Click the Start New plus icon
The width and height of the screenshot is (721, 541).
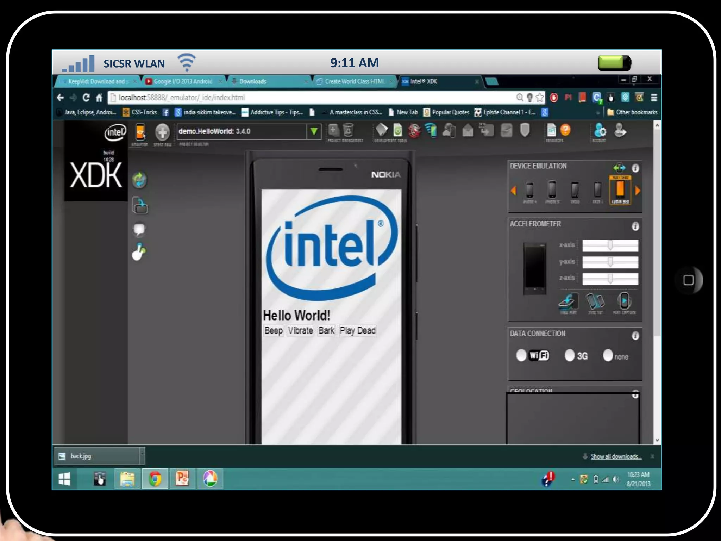pos(162,132)
